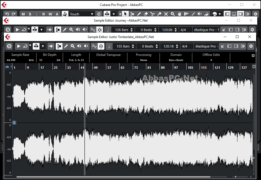Click Solo Editor button in Justin Timberlake editor
This screenshot has height=180, width=261.
9,46
